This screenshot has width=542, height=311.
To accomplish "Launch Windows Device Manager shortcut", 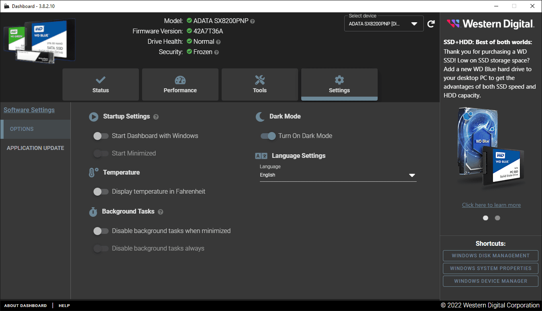I will click(x=491, y=281).
